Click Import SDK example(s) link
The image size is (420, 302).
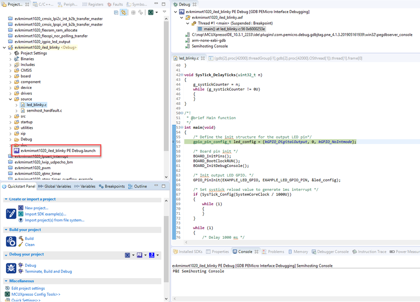pyautogui.click(x=45, y=214)
